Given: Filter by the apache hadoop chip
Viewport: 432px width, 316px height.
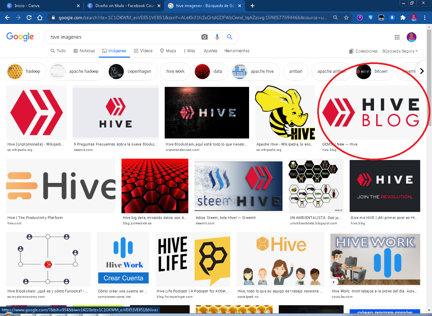Looking at the screenshot, I should click(77, 71).
